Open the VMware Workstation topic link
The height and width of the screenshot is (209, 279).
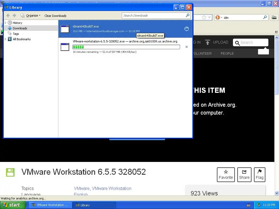pyautogui.click(x=111, y=188)
